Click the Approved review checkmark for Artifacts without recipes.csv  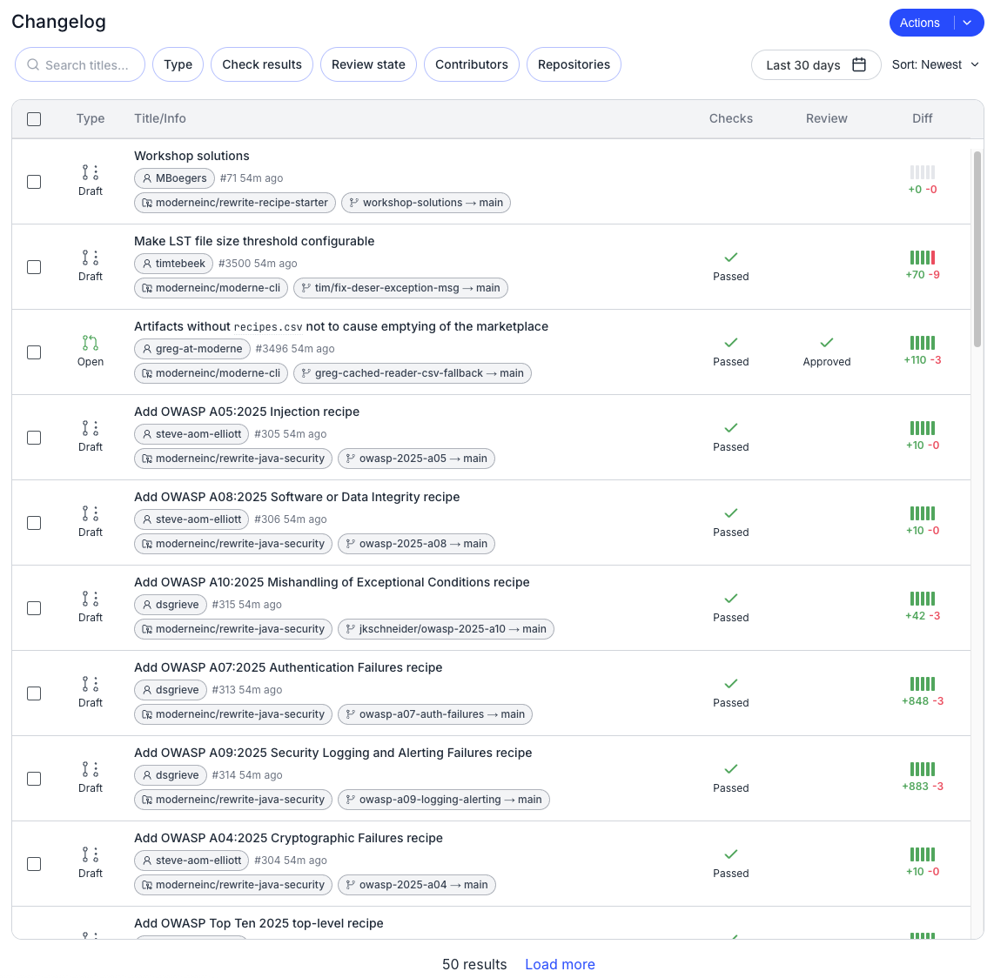[x=827, y=343]
